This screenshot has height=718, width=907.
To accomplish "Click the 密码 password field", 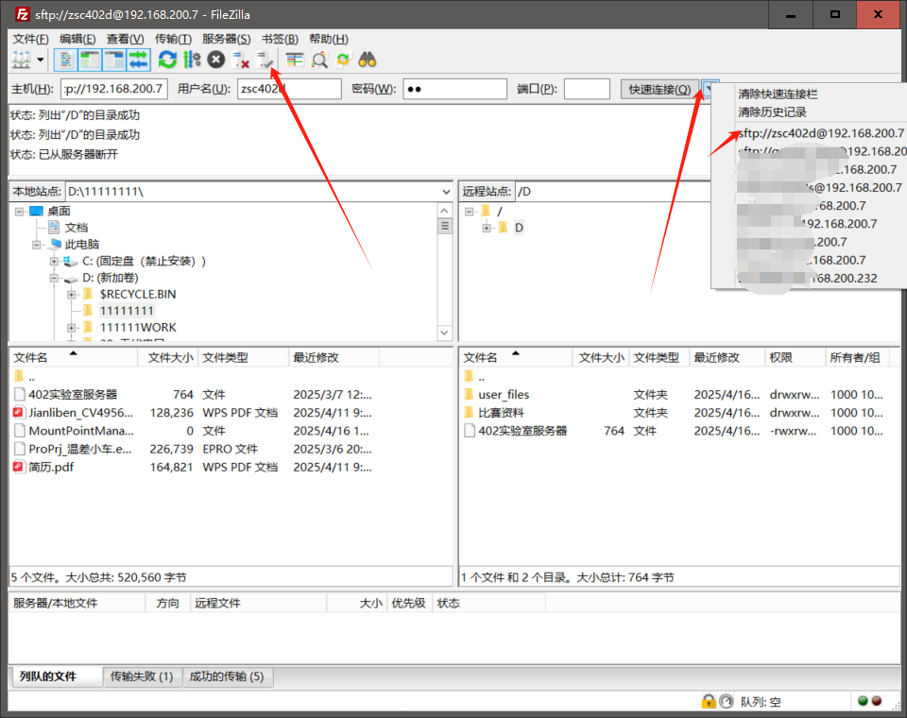I will (x=454, y=89).
